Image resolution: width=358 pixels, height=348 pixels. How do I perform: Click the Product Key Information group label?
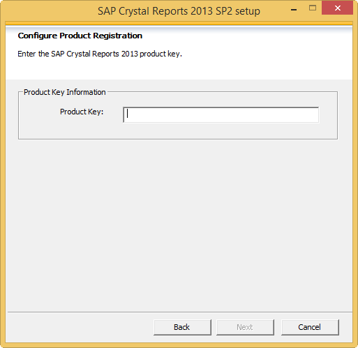click(65, 92)
